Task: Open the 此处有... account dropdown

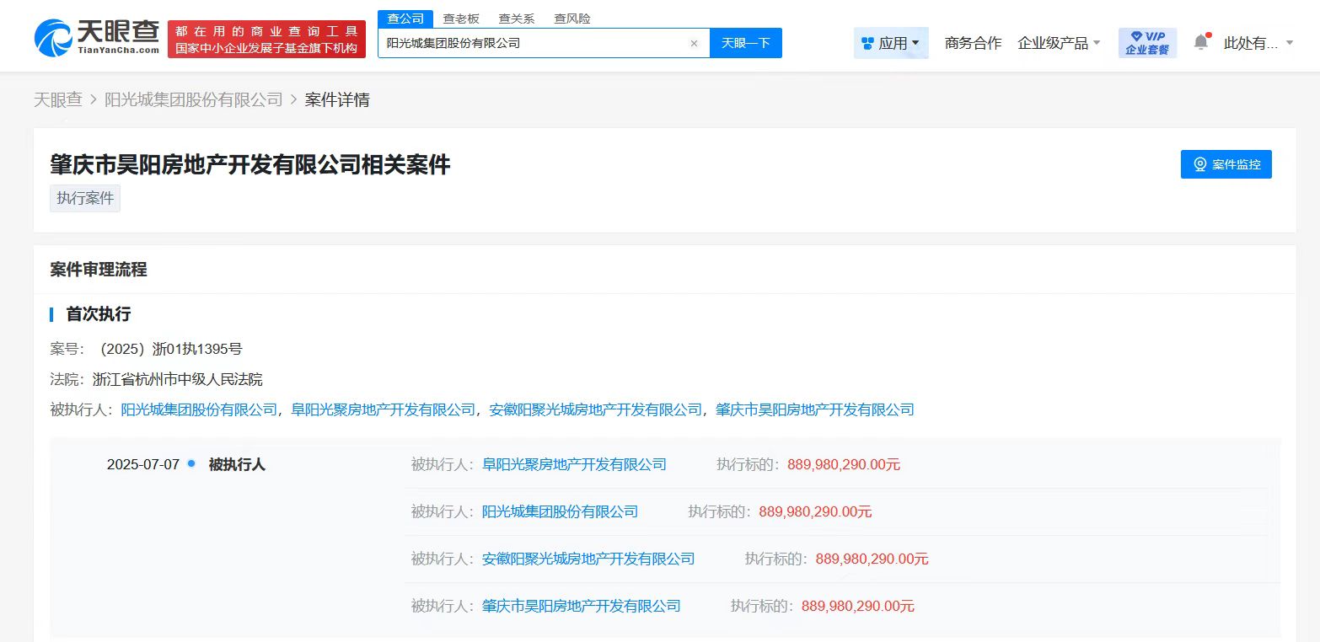Action: pos(1258,43)
